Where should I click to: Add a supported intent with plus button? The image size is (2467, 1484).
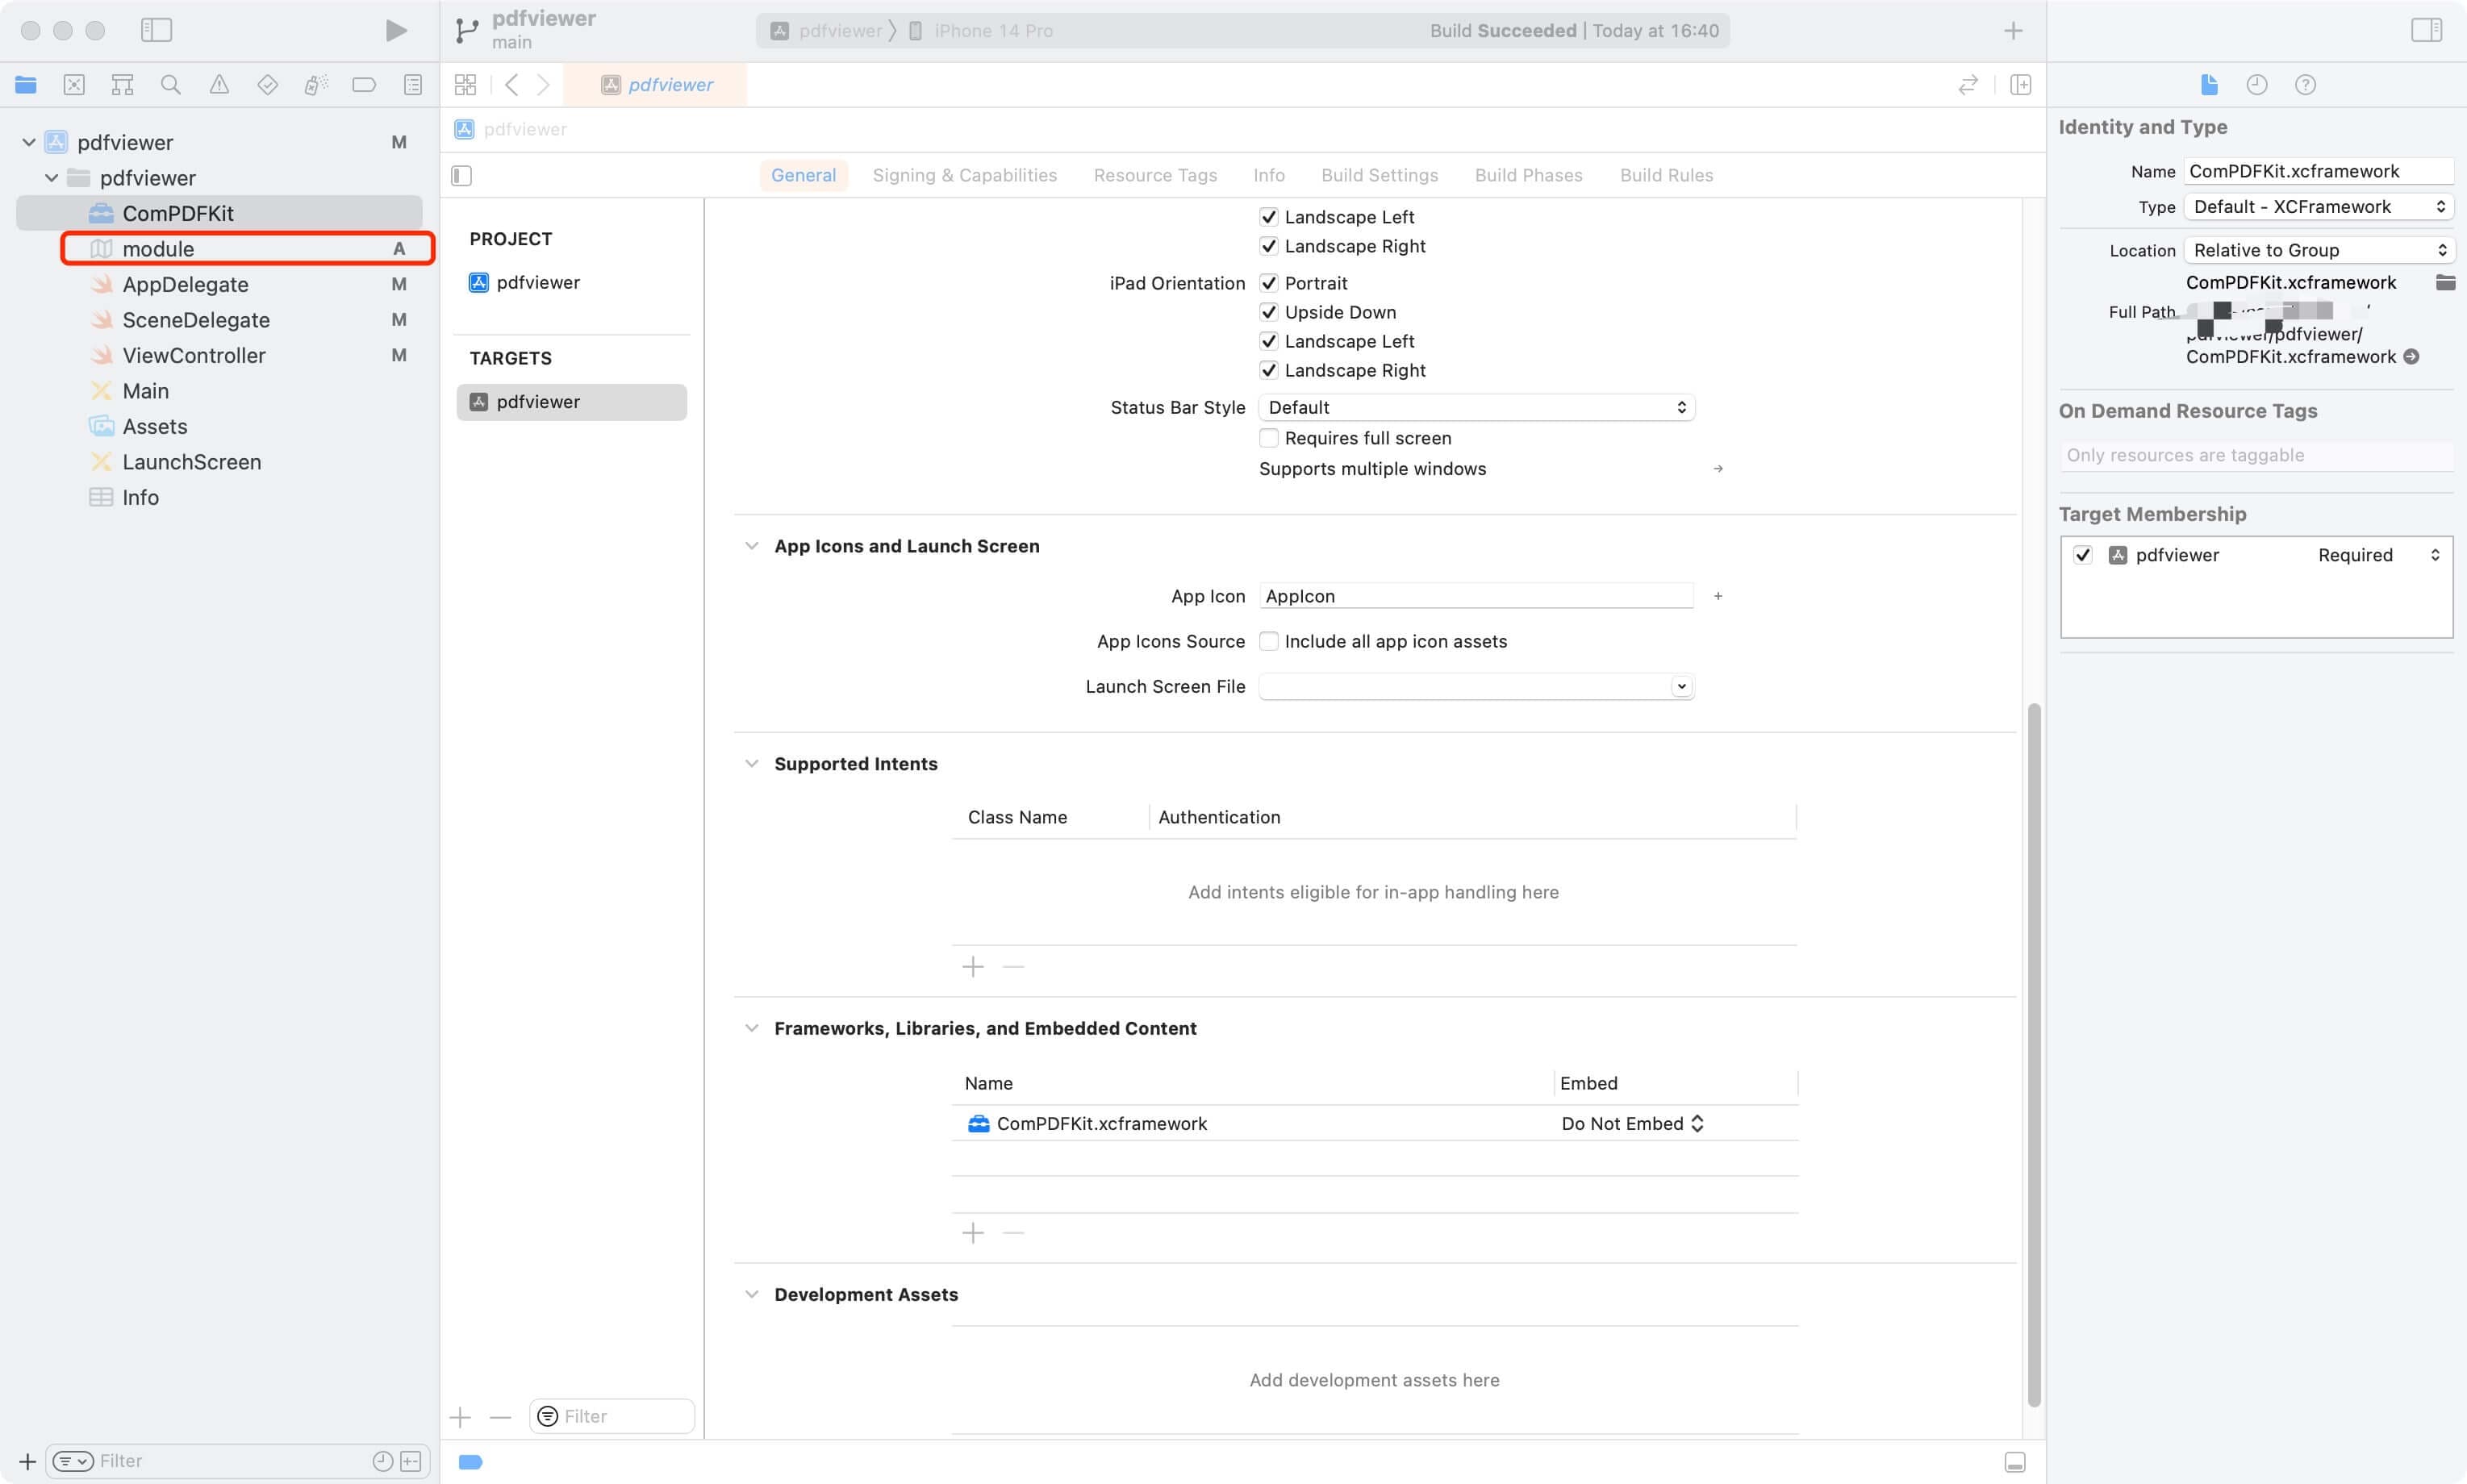pos(972,967)
